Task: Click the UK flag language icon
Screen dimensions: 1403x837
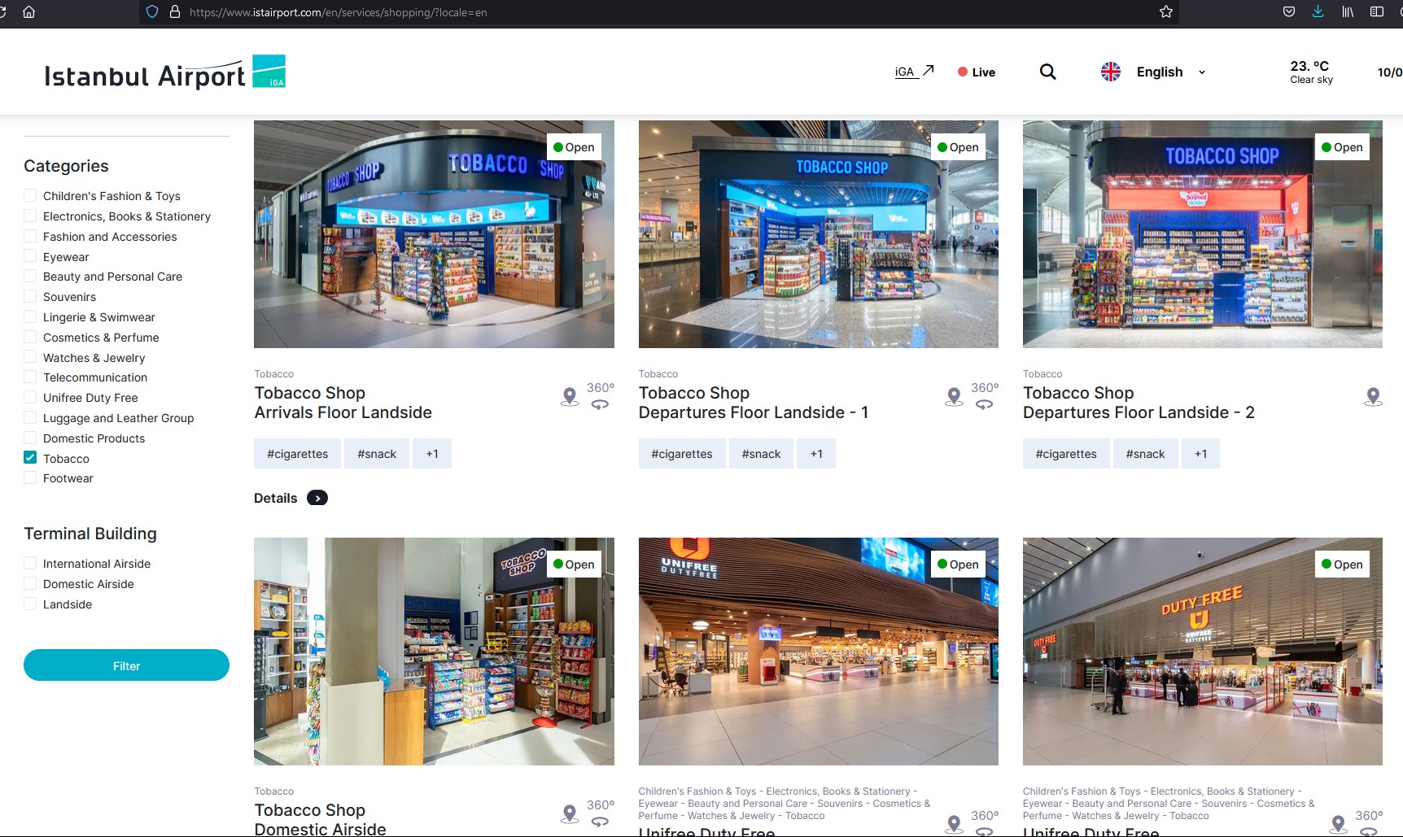Action: [1111, 72]
